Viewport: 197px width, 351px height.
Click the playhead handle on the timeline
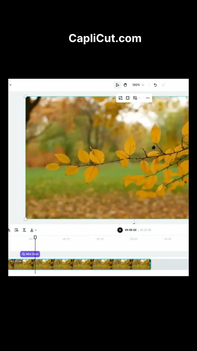pos(35,237)
